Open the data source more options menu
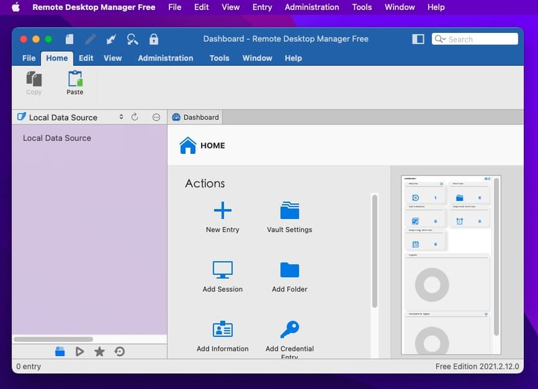 pos(156,118)
